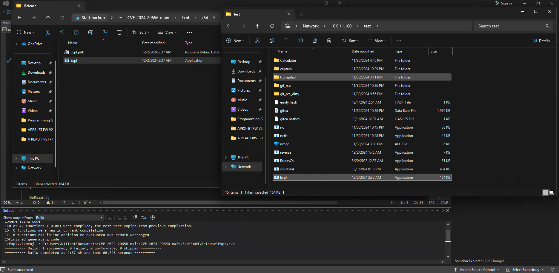Click 10.0.11.160 in test address breadcrumb

[x=341, y=26]
